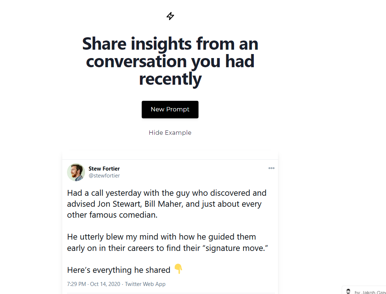Click the Stew Fortier display name
386x294 pixels.
tap(104, 169)
